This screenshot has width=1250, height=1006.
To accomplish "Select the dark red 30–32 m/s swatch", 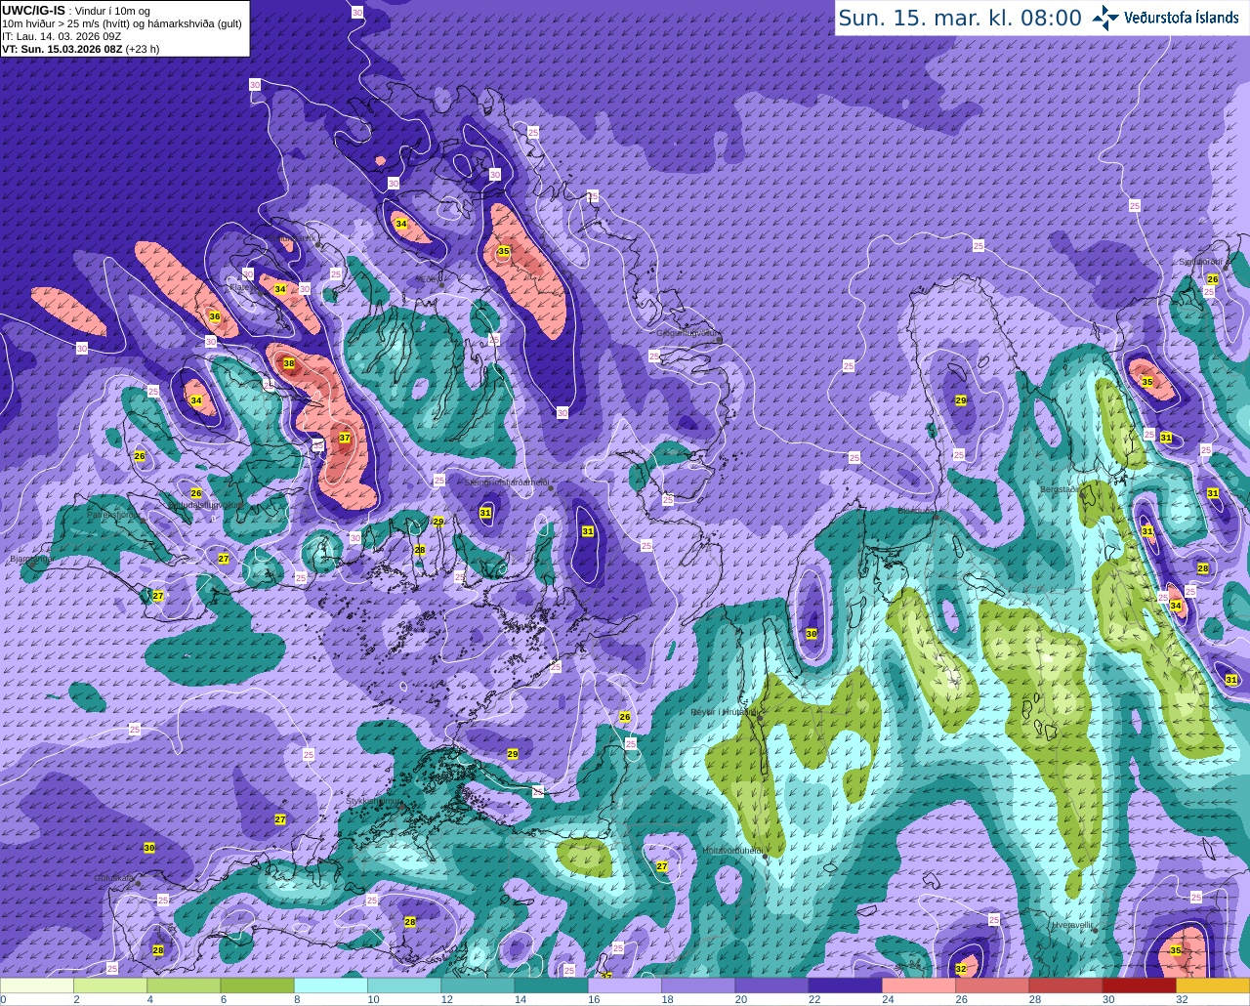I will (x=1139, y=985).
